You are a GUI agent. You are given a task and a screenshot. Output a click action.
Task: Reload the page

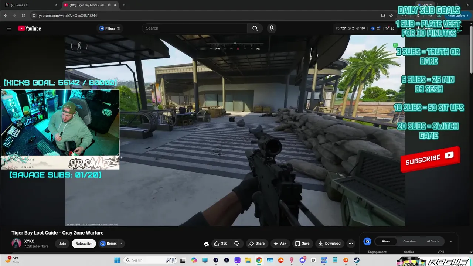pos(23,16)
